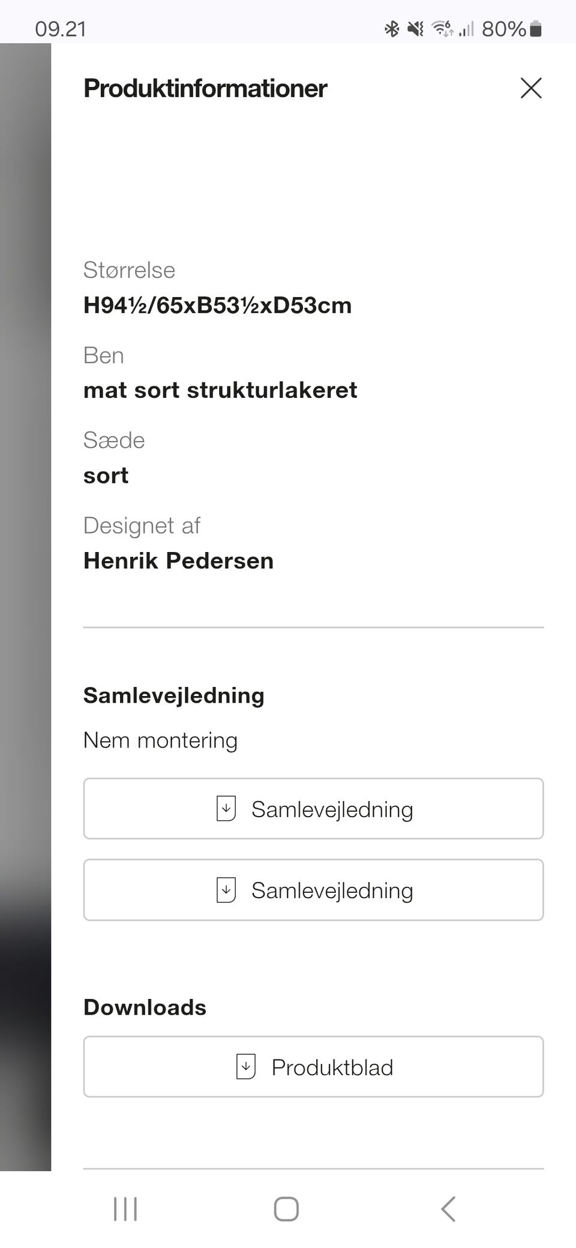Image resolution: width=576 pixels, height=1248 pixels.
Task: Tap the Bluetooth status icon
Action: [x=392, y=29]
